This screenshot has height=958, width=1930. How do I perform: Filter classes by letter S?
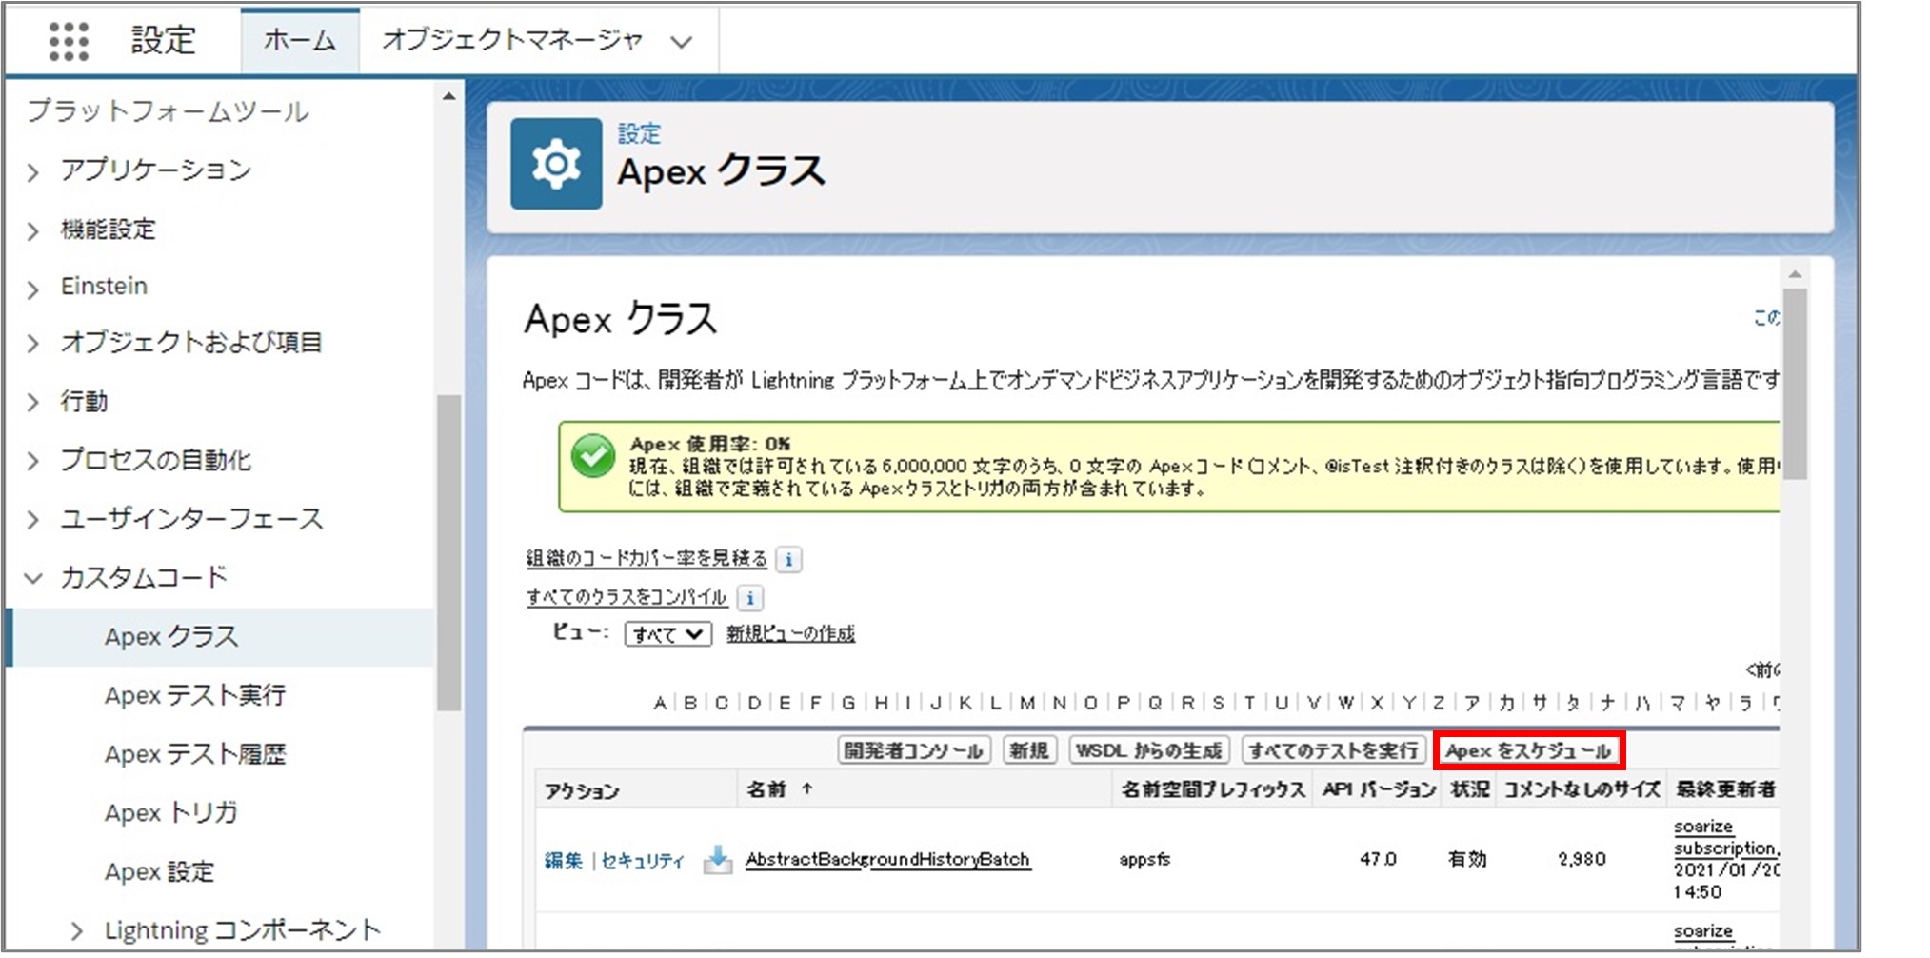tap(1218, 703)
